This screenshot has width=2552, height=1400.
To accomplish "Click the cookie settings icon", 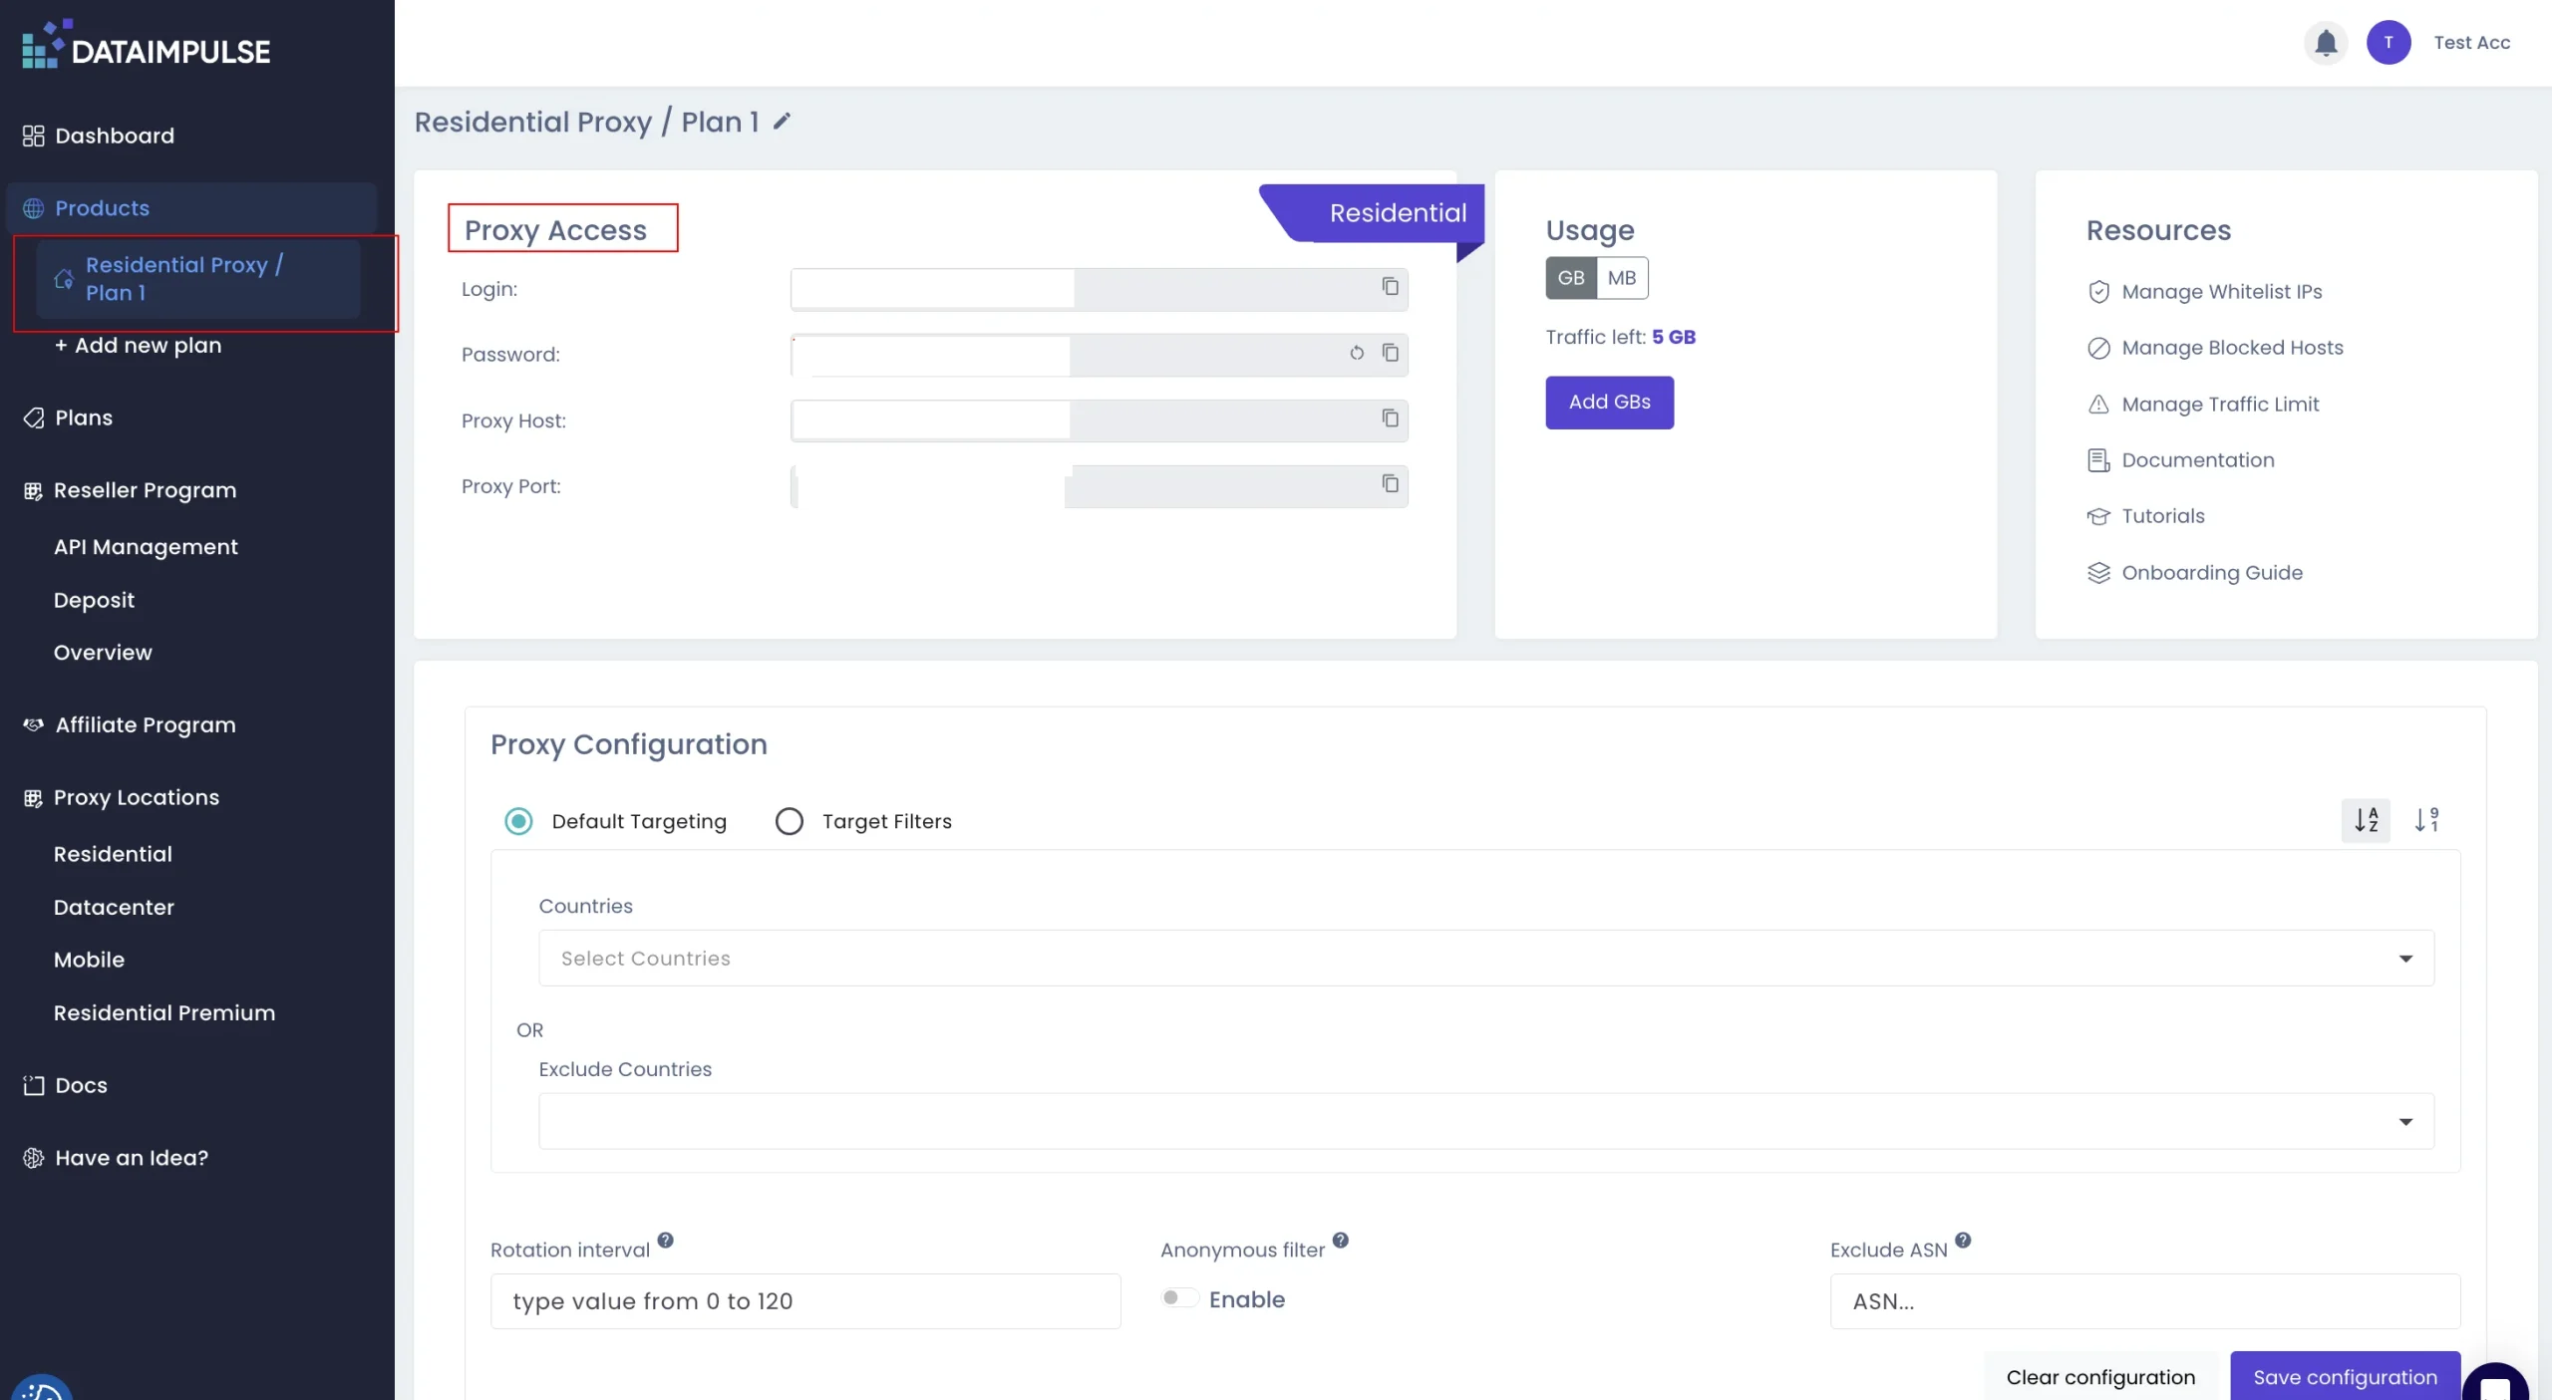I will pyautogui.click(x=42, y=1388).
